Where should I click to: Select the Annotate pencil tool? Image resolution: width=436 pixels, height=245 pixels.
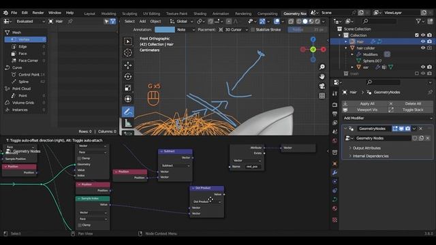point(128,112)
